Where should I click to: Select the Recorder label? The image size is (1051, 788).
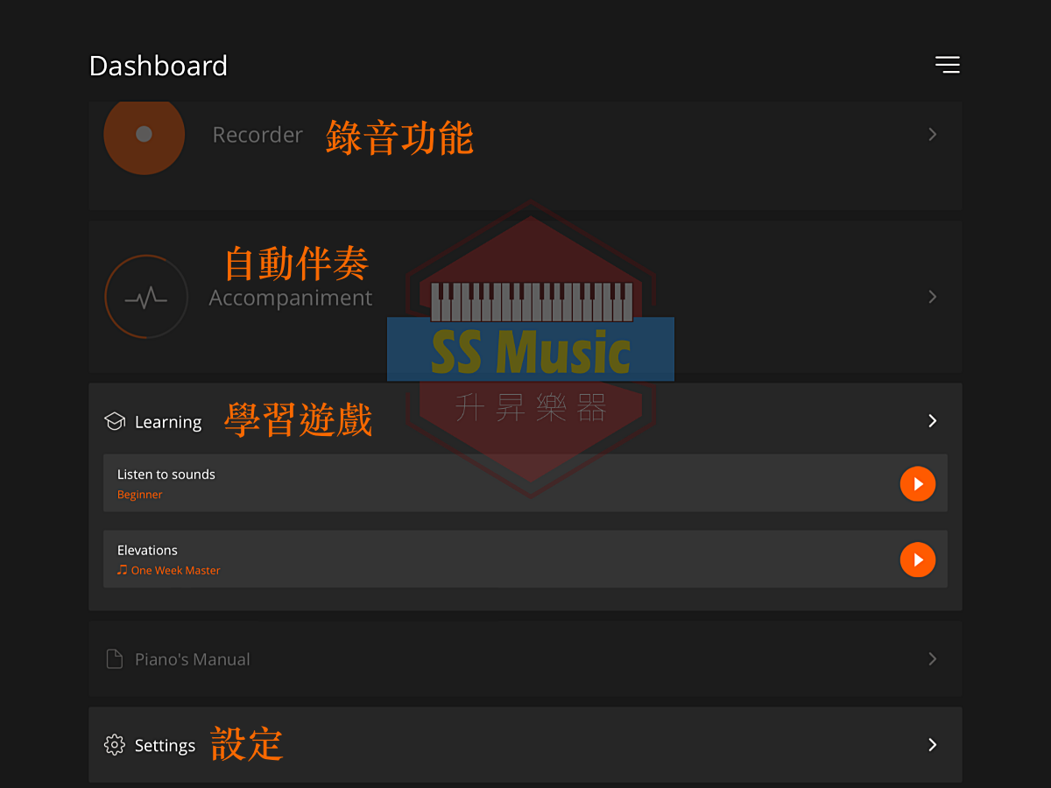[x=257, y=135]
